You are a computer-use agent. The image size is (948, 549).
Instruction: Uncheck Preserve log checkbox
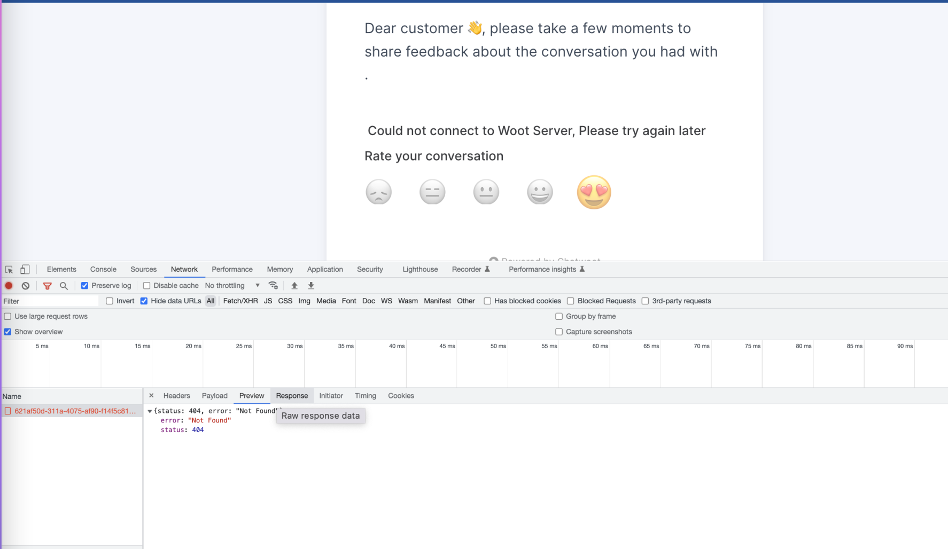84,286
